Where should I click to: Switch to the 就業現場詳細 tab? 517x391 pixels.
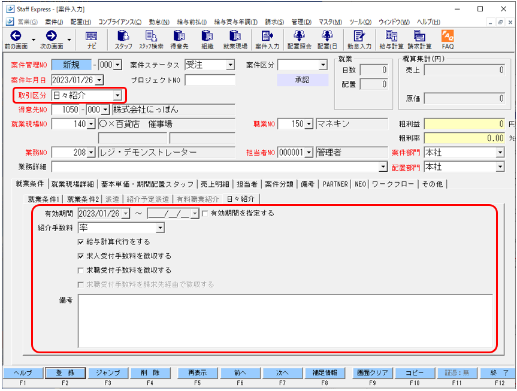[x=72, y=184]
